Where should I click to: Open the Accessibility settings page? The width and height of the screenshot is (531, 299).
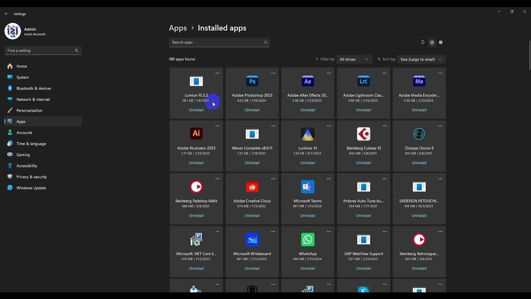(x=43, y=166)
